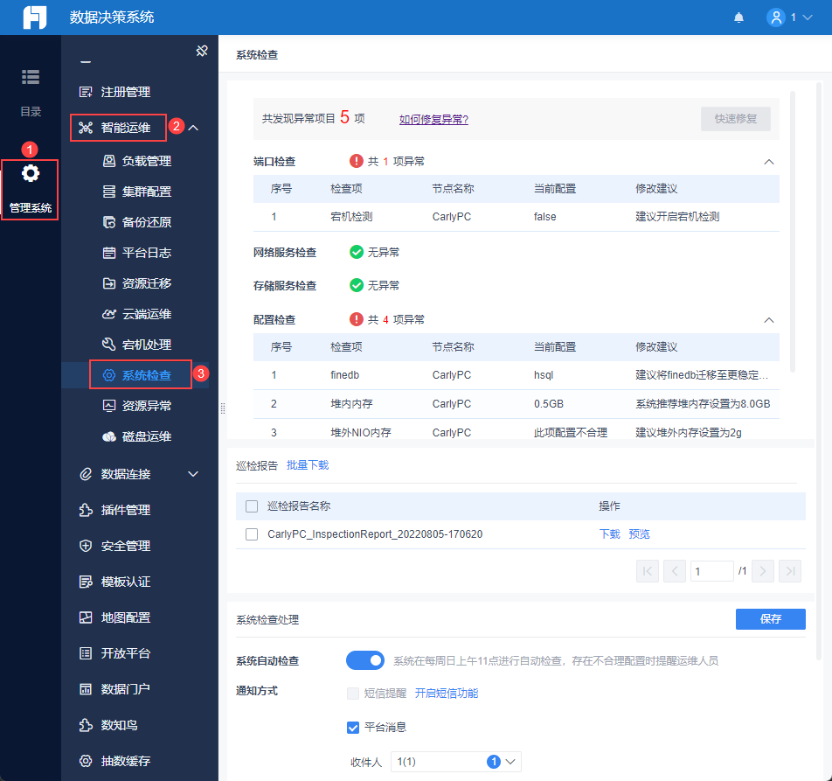This screenshot has height=781, width=832.
Task: Click the 抽数缓存 gear icon
Action: (86, 761)
